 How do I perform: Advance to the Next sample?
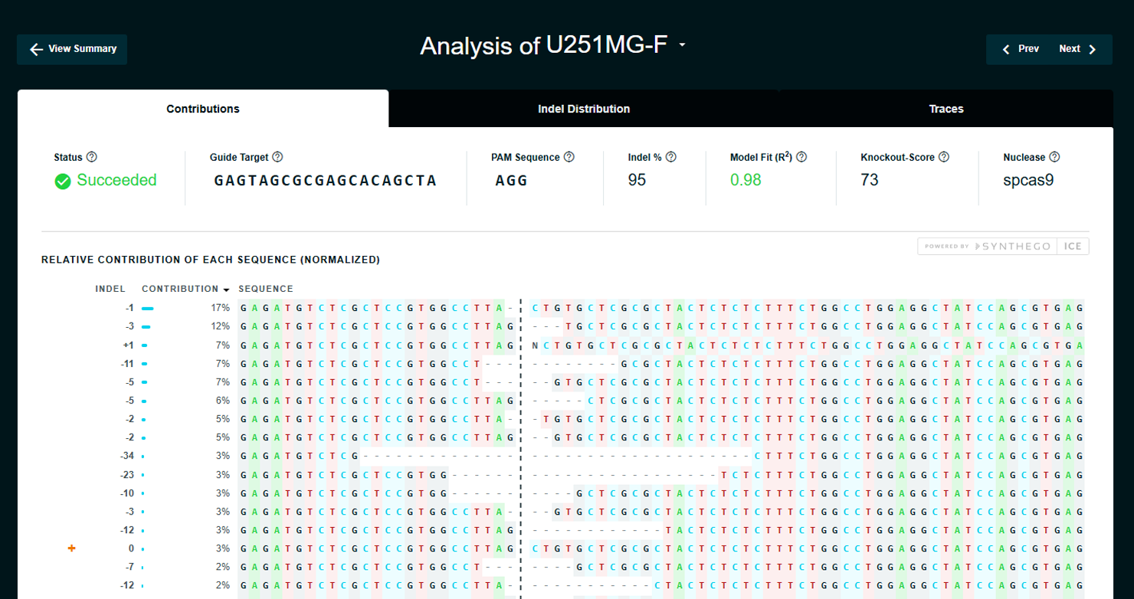coord(1078,49)
